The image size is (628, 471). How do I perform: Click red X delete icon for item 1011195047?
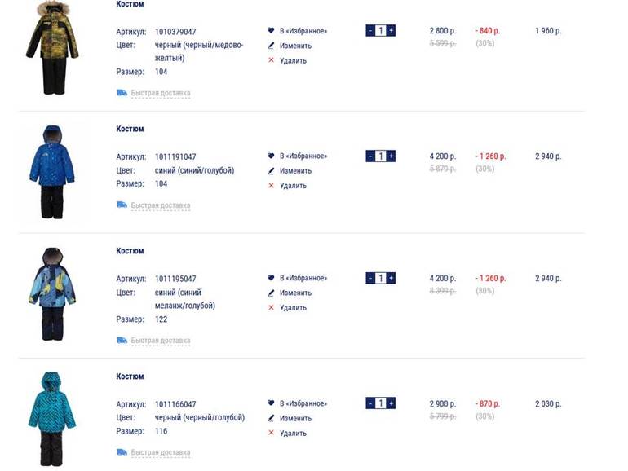click(x=272, y=308)
